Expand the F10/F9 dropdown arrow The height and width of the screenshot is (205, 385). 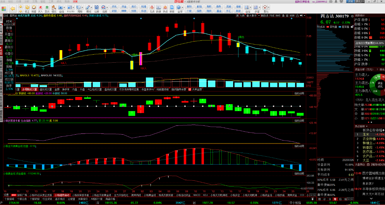click(73, 7)
